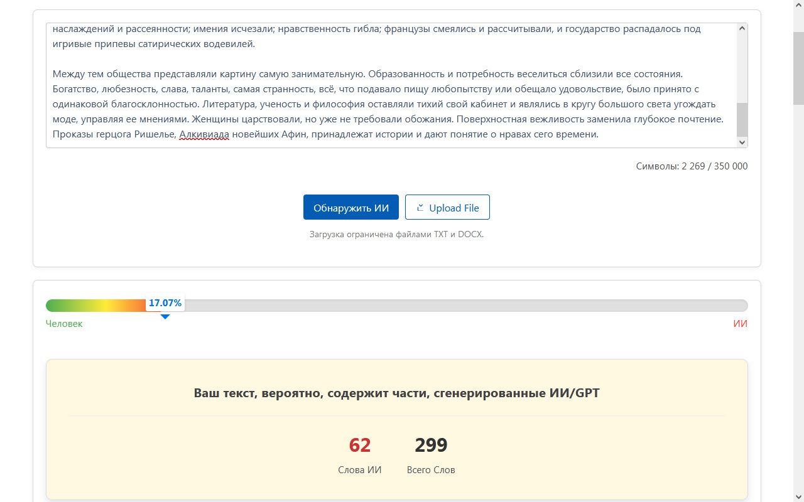
Task: Click the green "Человек" label
Action: 64,324
